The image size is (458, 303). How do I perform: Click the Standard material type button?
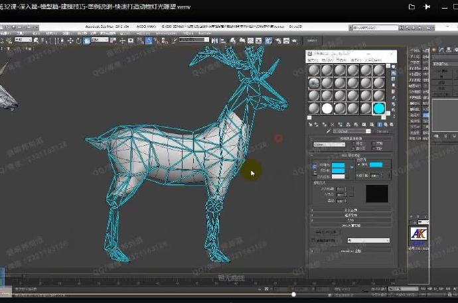(x=382, y=131)
